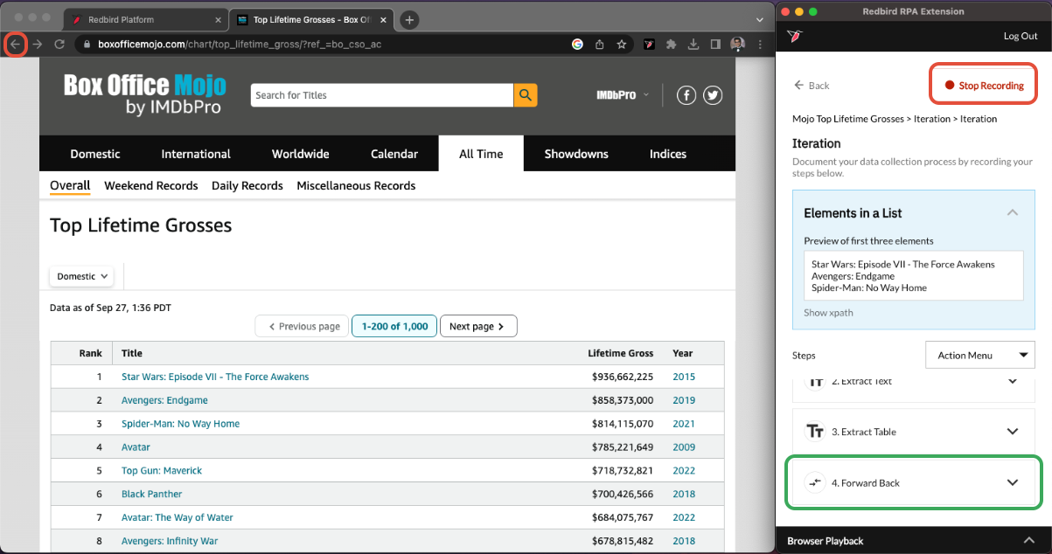Open the Spider-Man: No Way Home title link
The width and height of the screenshot is (1052, 554).
tap(180, 424)
